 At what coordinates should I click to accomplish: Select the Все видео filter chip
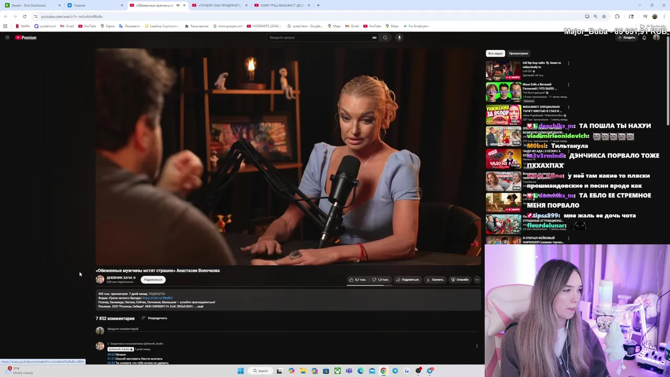point(495,53)
